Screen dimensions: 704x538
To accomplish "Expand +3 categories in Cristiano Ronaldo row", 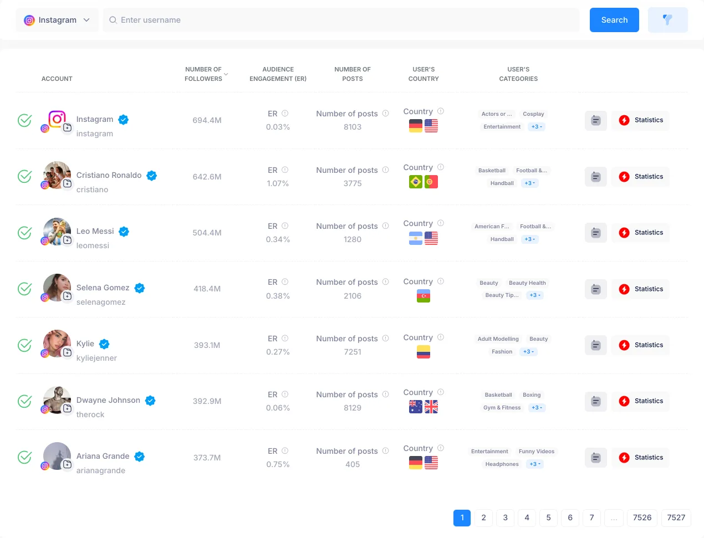I will pos(530,183).
